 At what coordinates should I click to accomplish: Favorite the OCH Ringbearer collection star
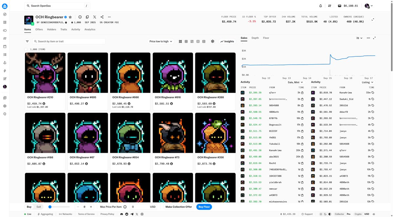tap(70, 17)
